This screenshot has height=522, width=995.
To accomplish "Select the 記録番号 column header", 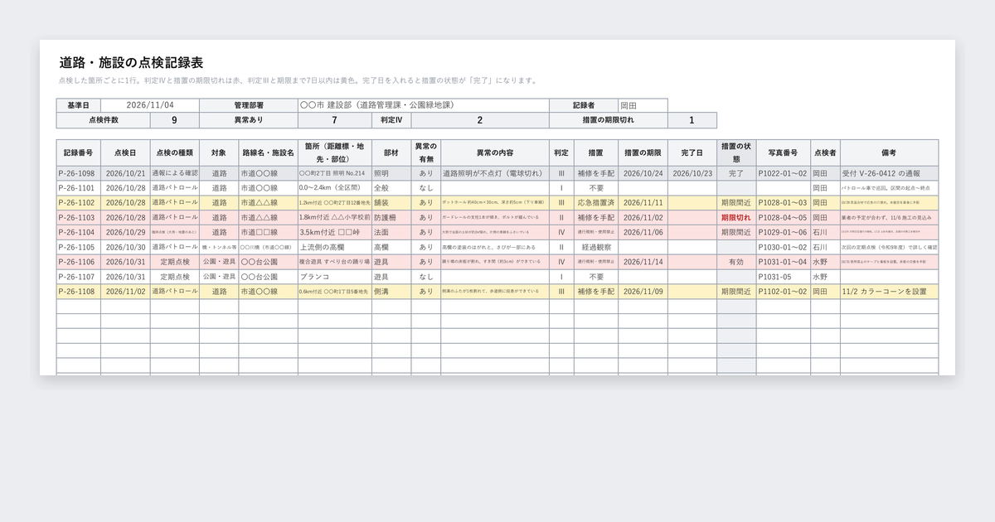I will coord(79,153).
